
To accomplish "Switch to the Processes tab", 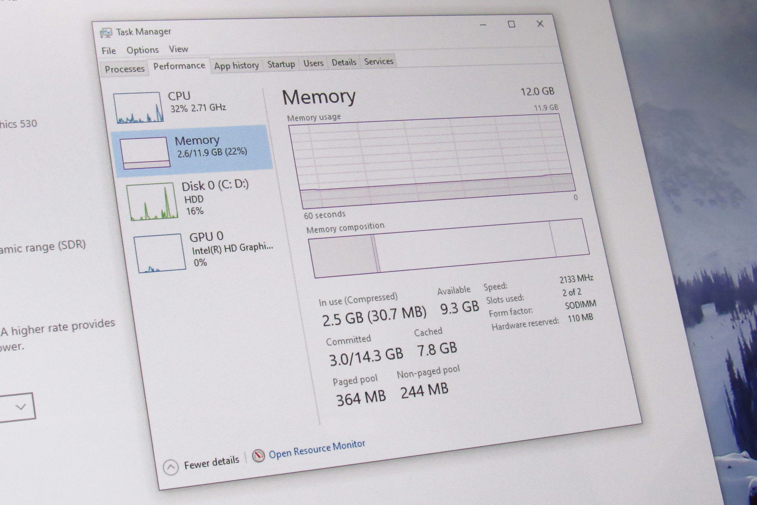I will 125,68.
